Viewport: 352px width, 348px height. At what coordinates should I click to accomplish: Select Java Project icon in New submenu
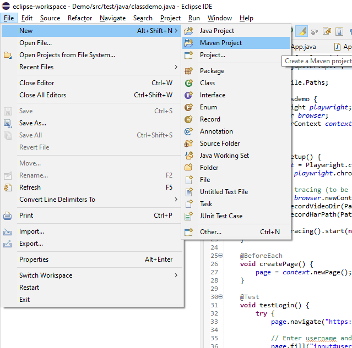click(188, 31)
